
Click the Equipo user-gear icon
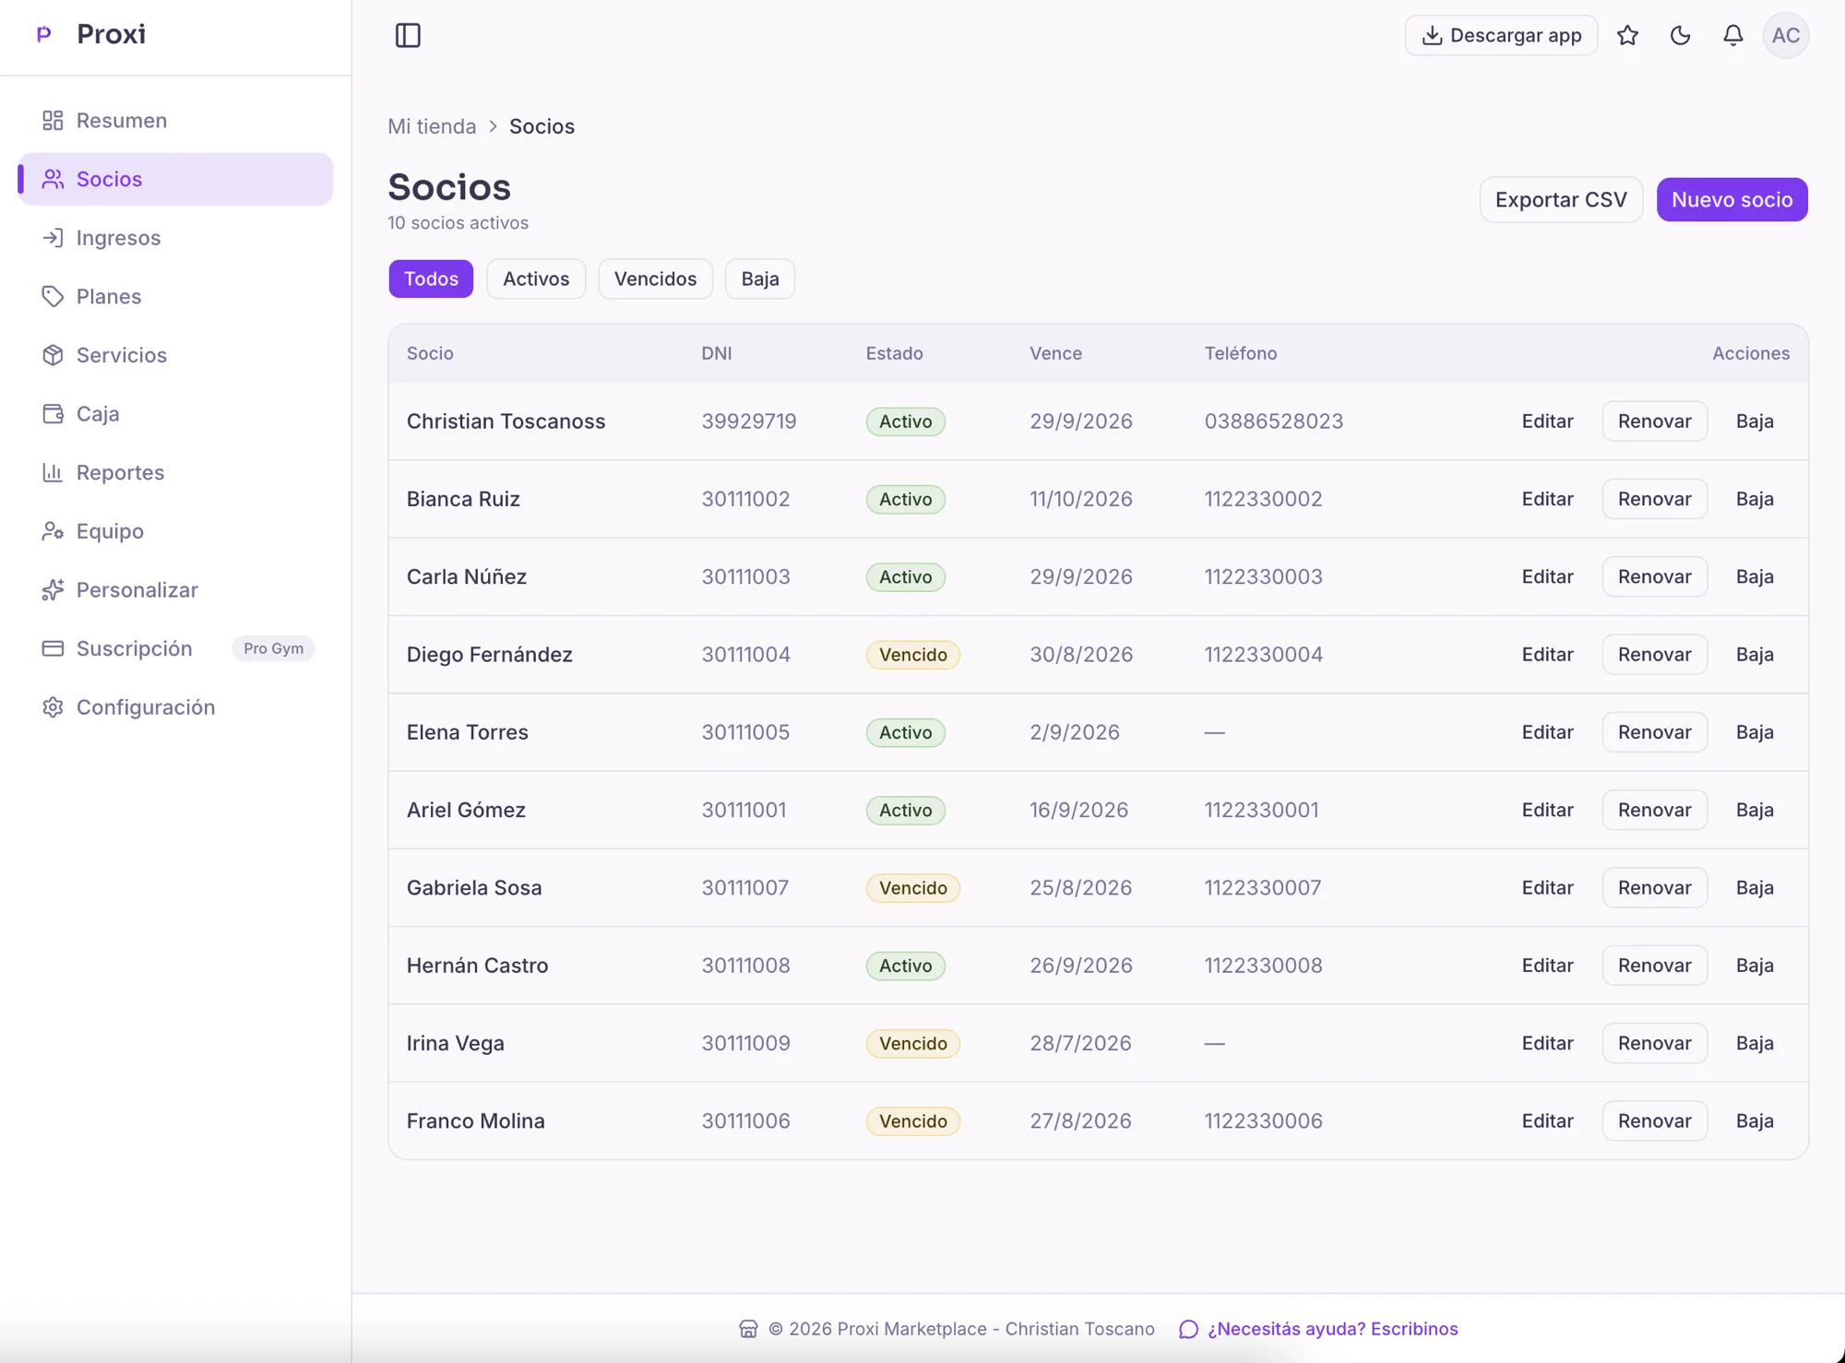(53, 531)
